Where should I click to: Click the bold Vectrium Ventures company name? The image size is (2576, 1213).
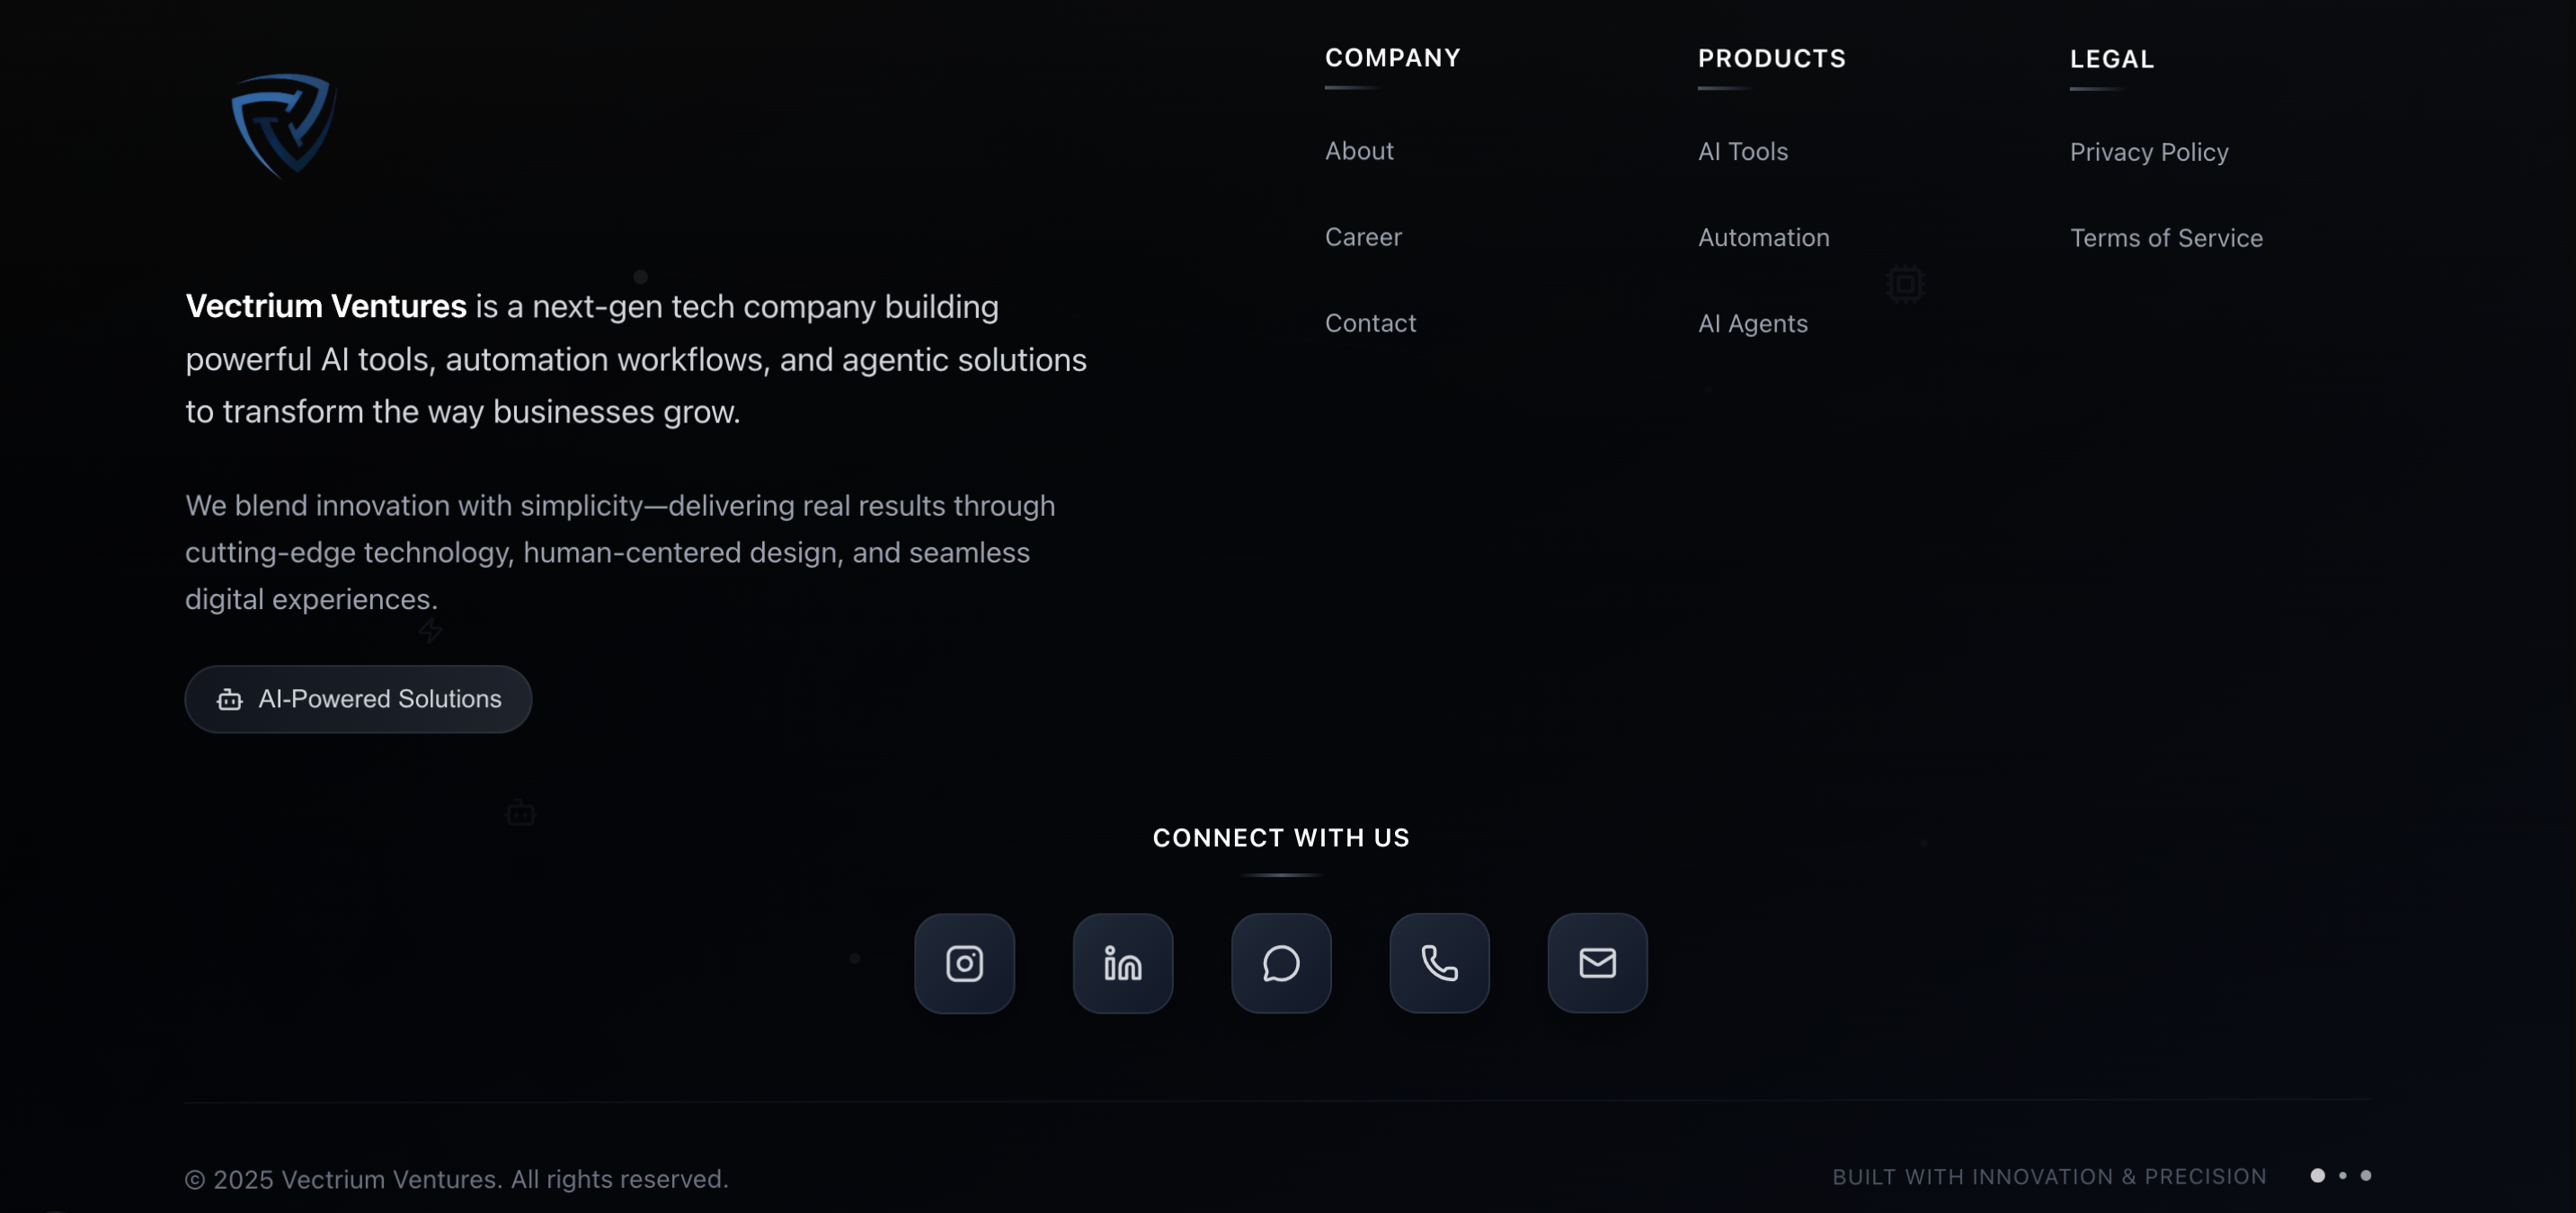[x=326, y=306]
